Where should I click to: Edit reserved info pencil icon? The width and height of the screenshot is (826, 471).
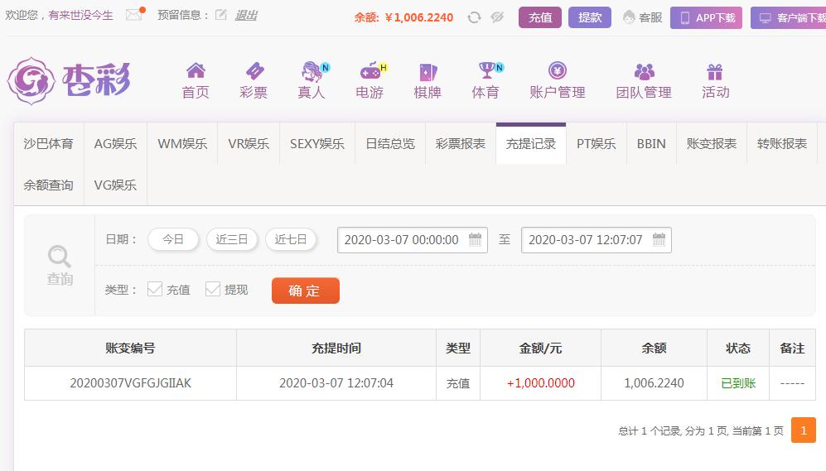(x=221, y=15)
